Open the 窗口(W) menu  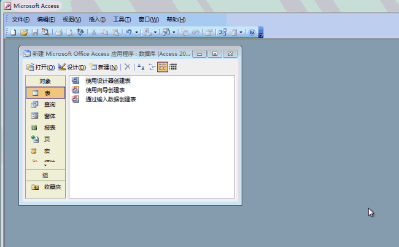(x=149, y=20)
